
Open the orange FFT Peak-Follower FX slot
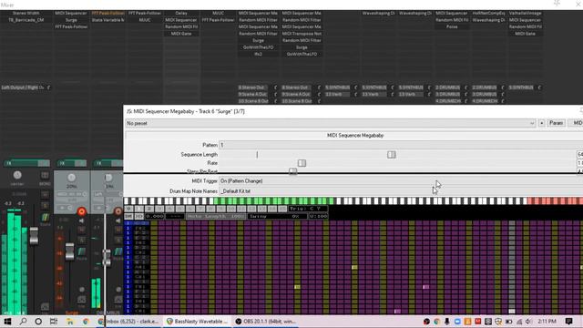point(108,13)
